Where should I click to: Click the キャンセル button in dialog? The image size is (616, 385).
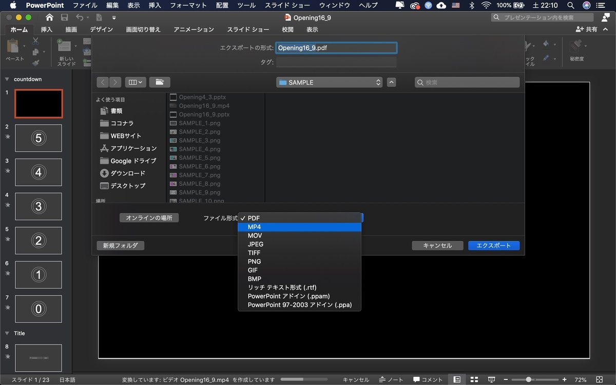(x=437, y=245)
